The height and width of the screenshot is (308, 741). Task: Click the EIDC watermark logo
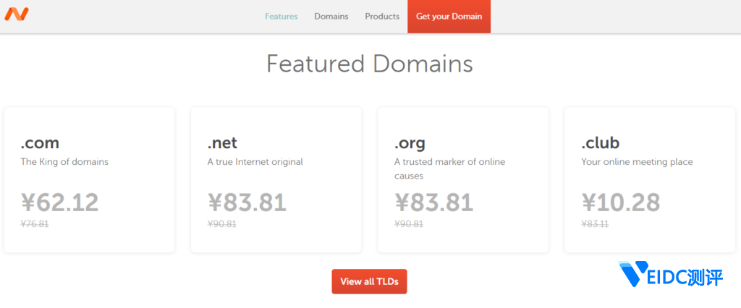[671, 275]
